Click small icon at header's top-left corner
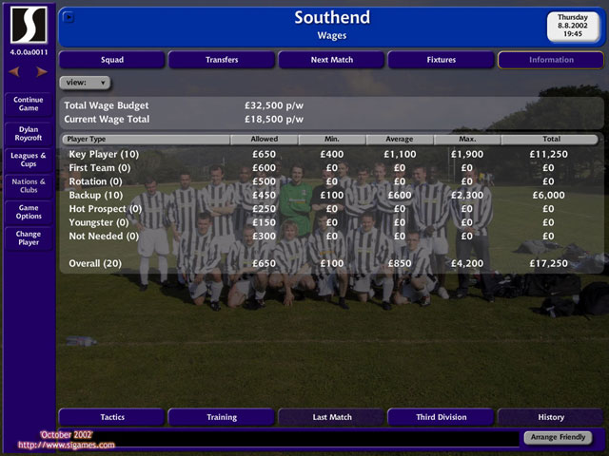609x456 pixels. (69, 16)
